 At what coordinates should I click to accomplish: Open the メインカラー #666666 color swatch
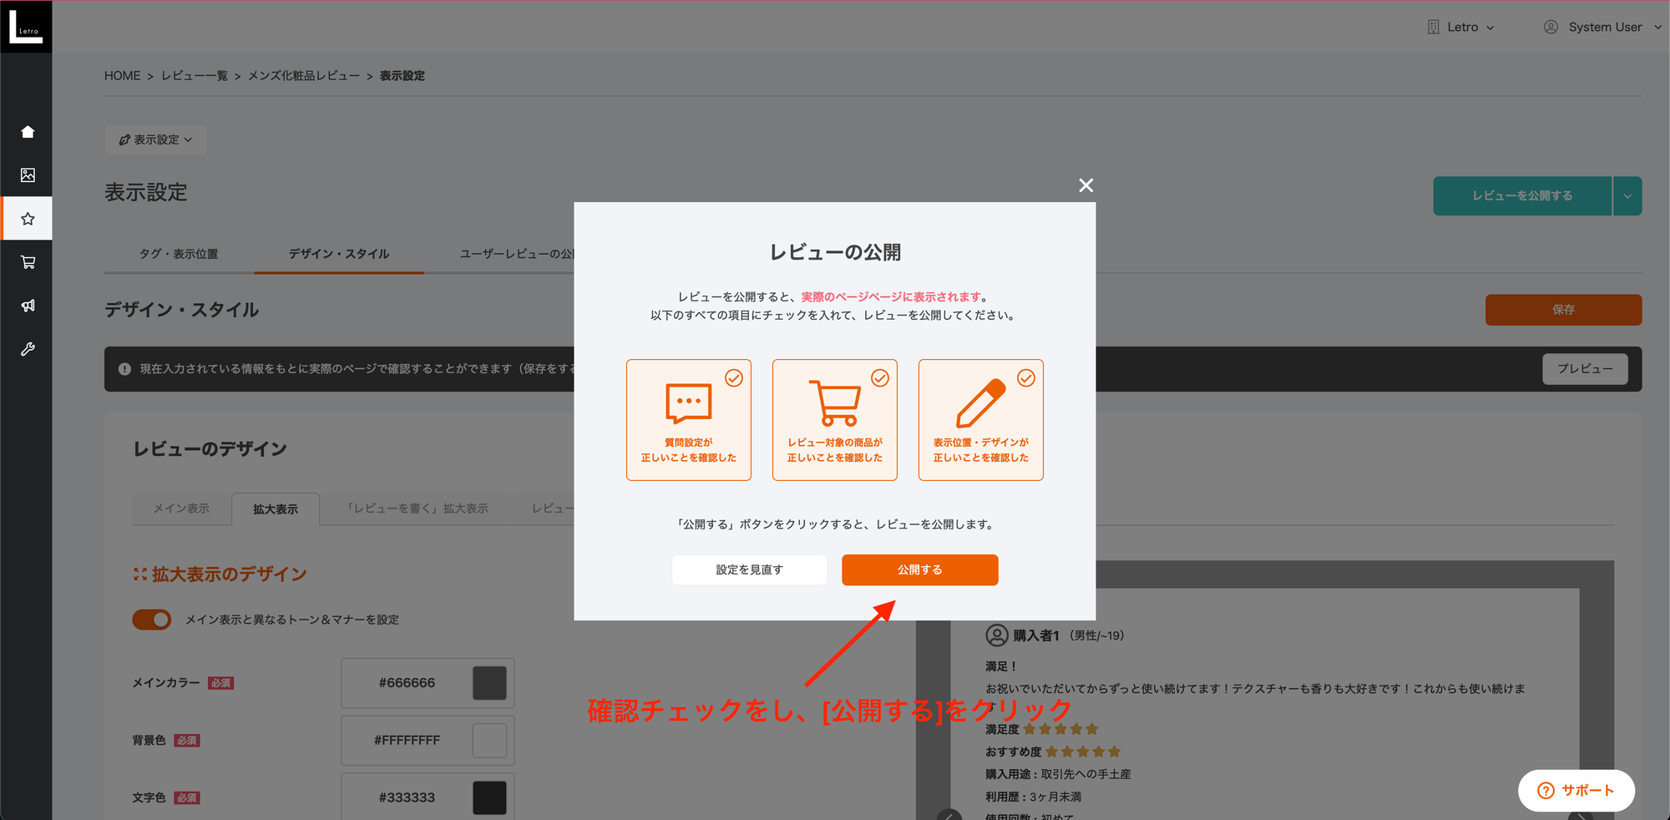(489, 682)
